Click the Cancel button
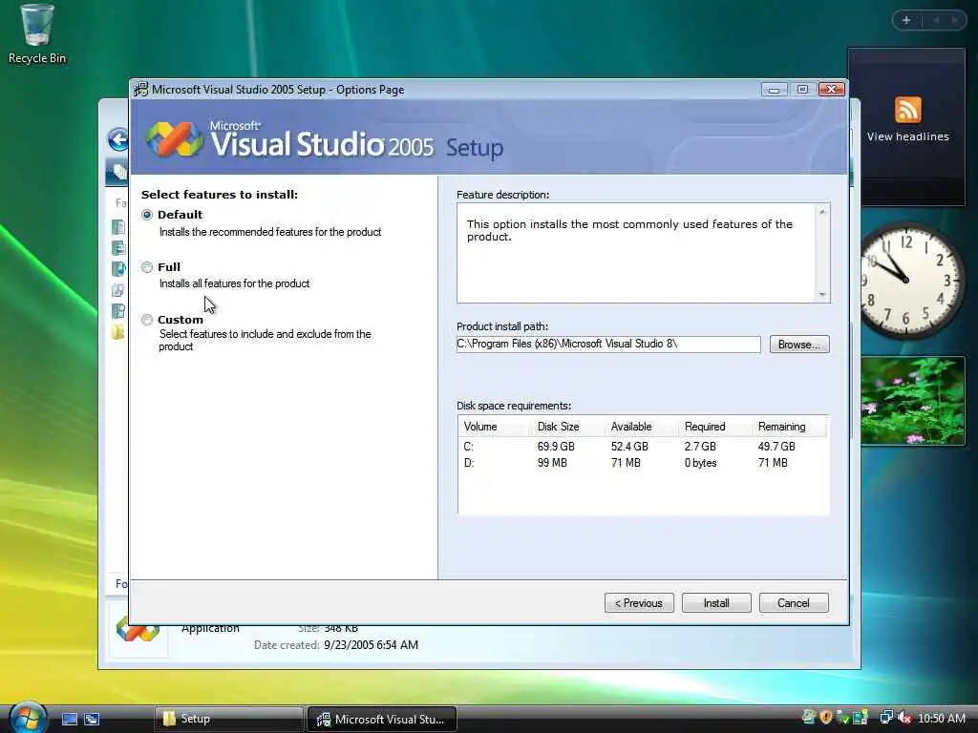 pos(794,603)
